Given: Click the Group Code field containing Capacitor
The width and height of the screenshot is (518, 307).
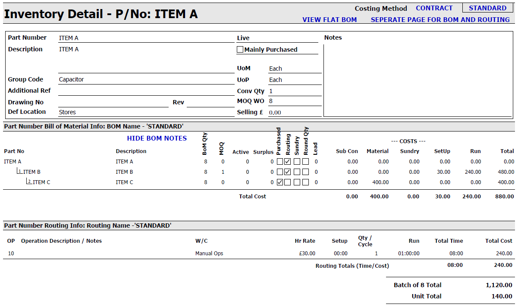Looking at the screenshot, I should (x=145, y=79).
